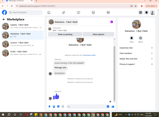
Task: Click the Marketplace $600 listing thumbnail
Action: point(50,29)
